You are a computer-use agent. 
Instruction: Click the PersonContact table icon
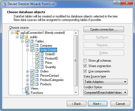[x=37, y=76]
